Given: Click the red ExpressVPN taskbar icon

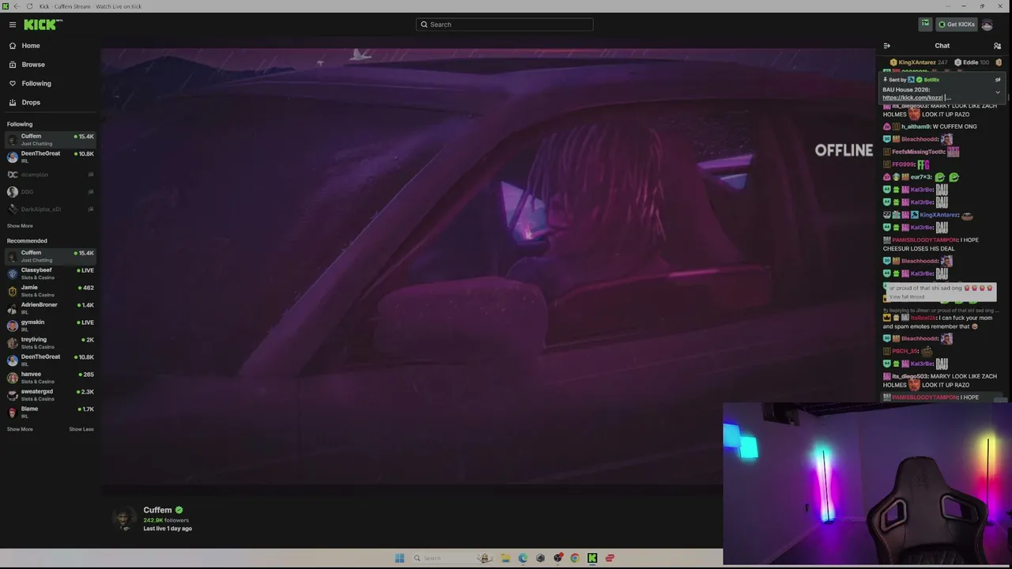Looking at the screenshot, I should pyautogui.click(x=610, y=558).
